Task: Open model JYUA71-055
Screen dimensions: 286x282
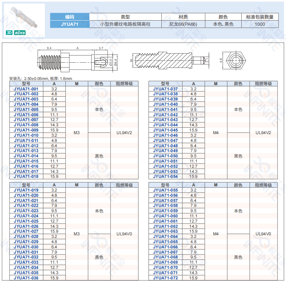Action: 165,190
